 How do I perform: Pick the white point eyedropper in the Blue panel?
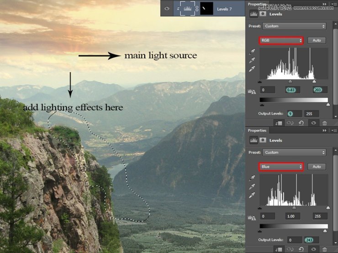(x=252, y=195)
